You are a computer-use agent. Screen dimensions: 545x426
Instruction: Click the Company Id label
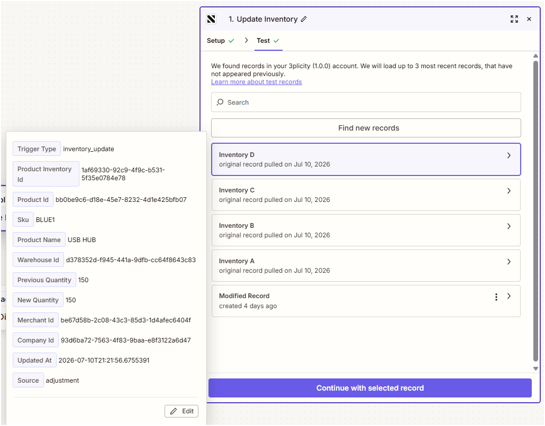(36, 340)
